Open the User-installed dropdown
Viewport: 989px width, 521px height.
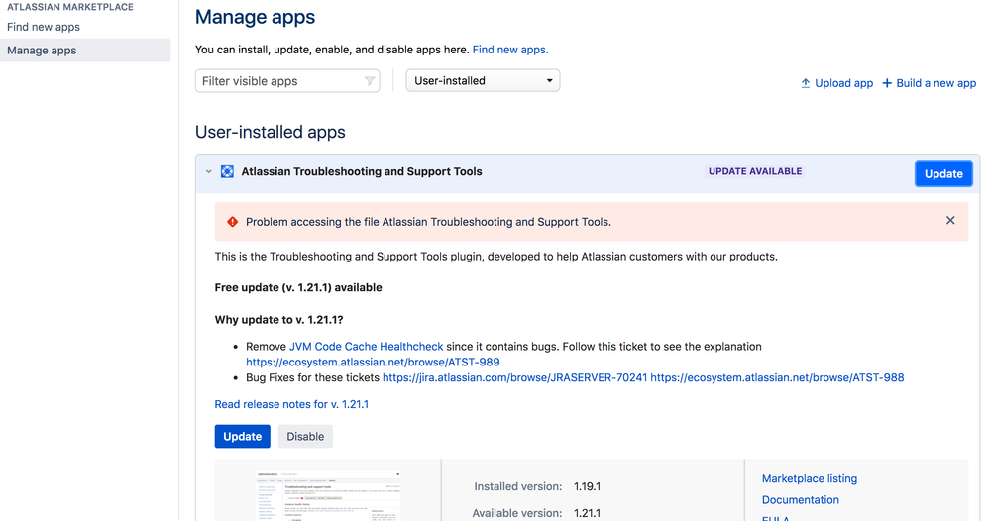point(484,81)
